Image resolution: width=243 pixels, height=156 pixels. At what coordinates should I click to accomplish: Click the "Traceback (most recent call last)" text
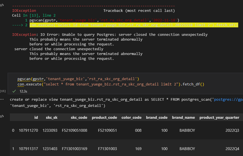coord(139,10)
